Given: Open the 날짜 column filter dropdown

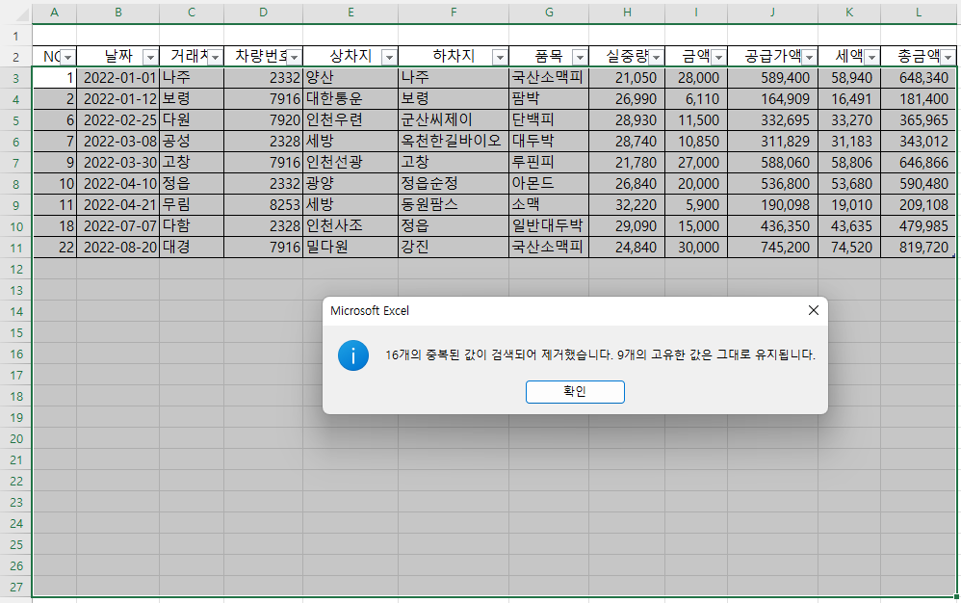Looking at the screenshot, I should (150, 58).
